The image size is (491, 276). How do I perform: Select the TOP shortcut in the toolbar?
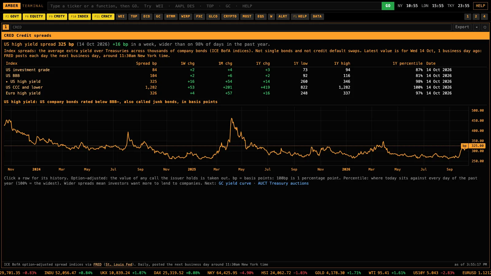pos(134,17)
